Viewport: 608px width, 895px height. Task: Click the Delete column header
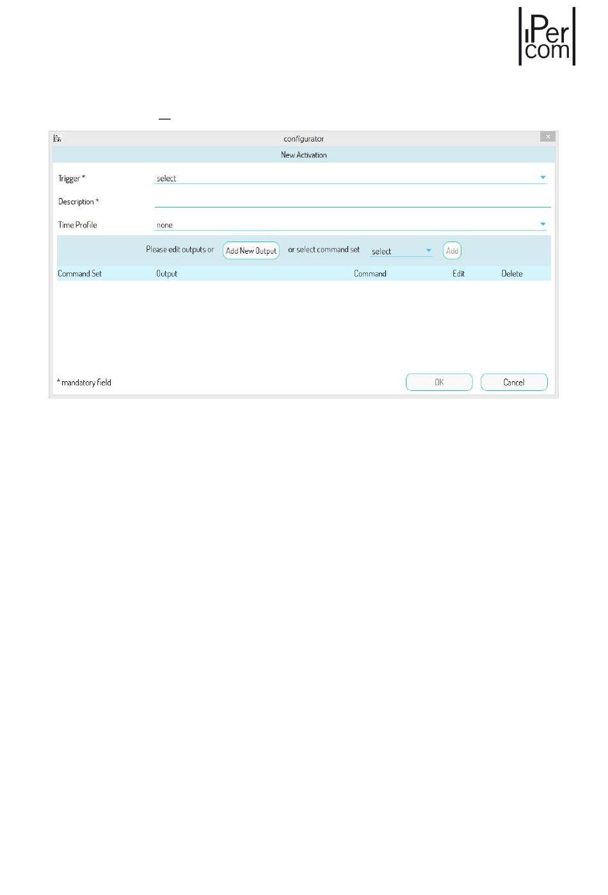pyautogui.click(x=512, y=274)
